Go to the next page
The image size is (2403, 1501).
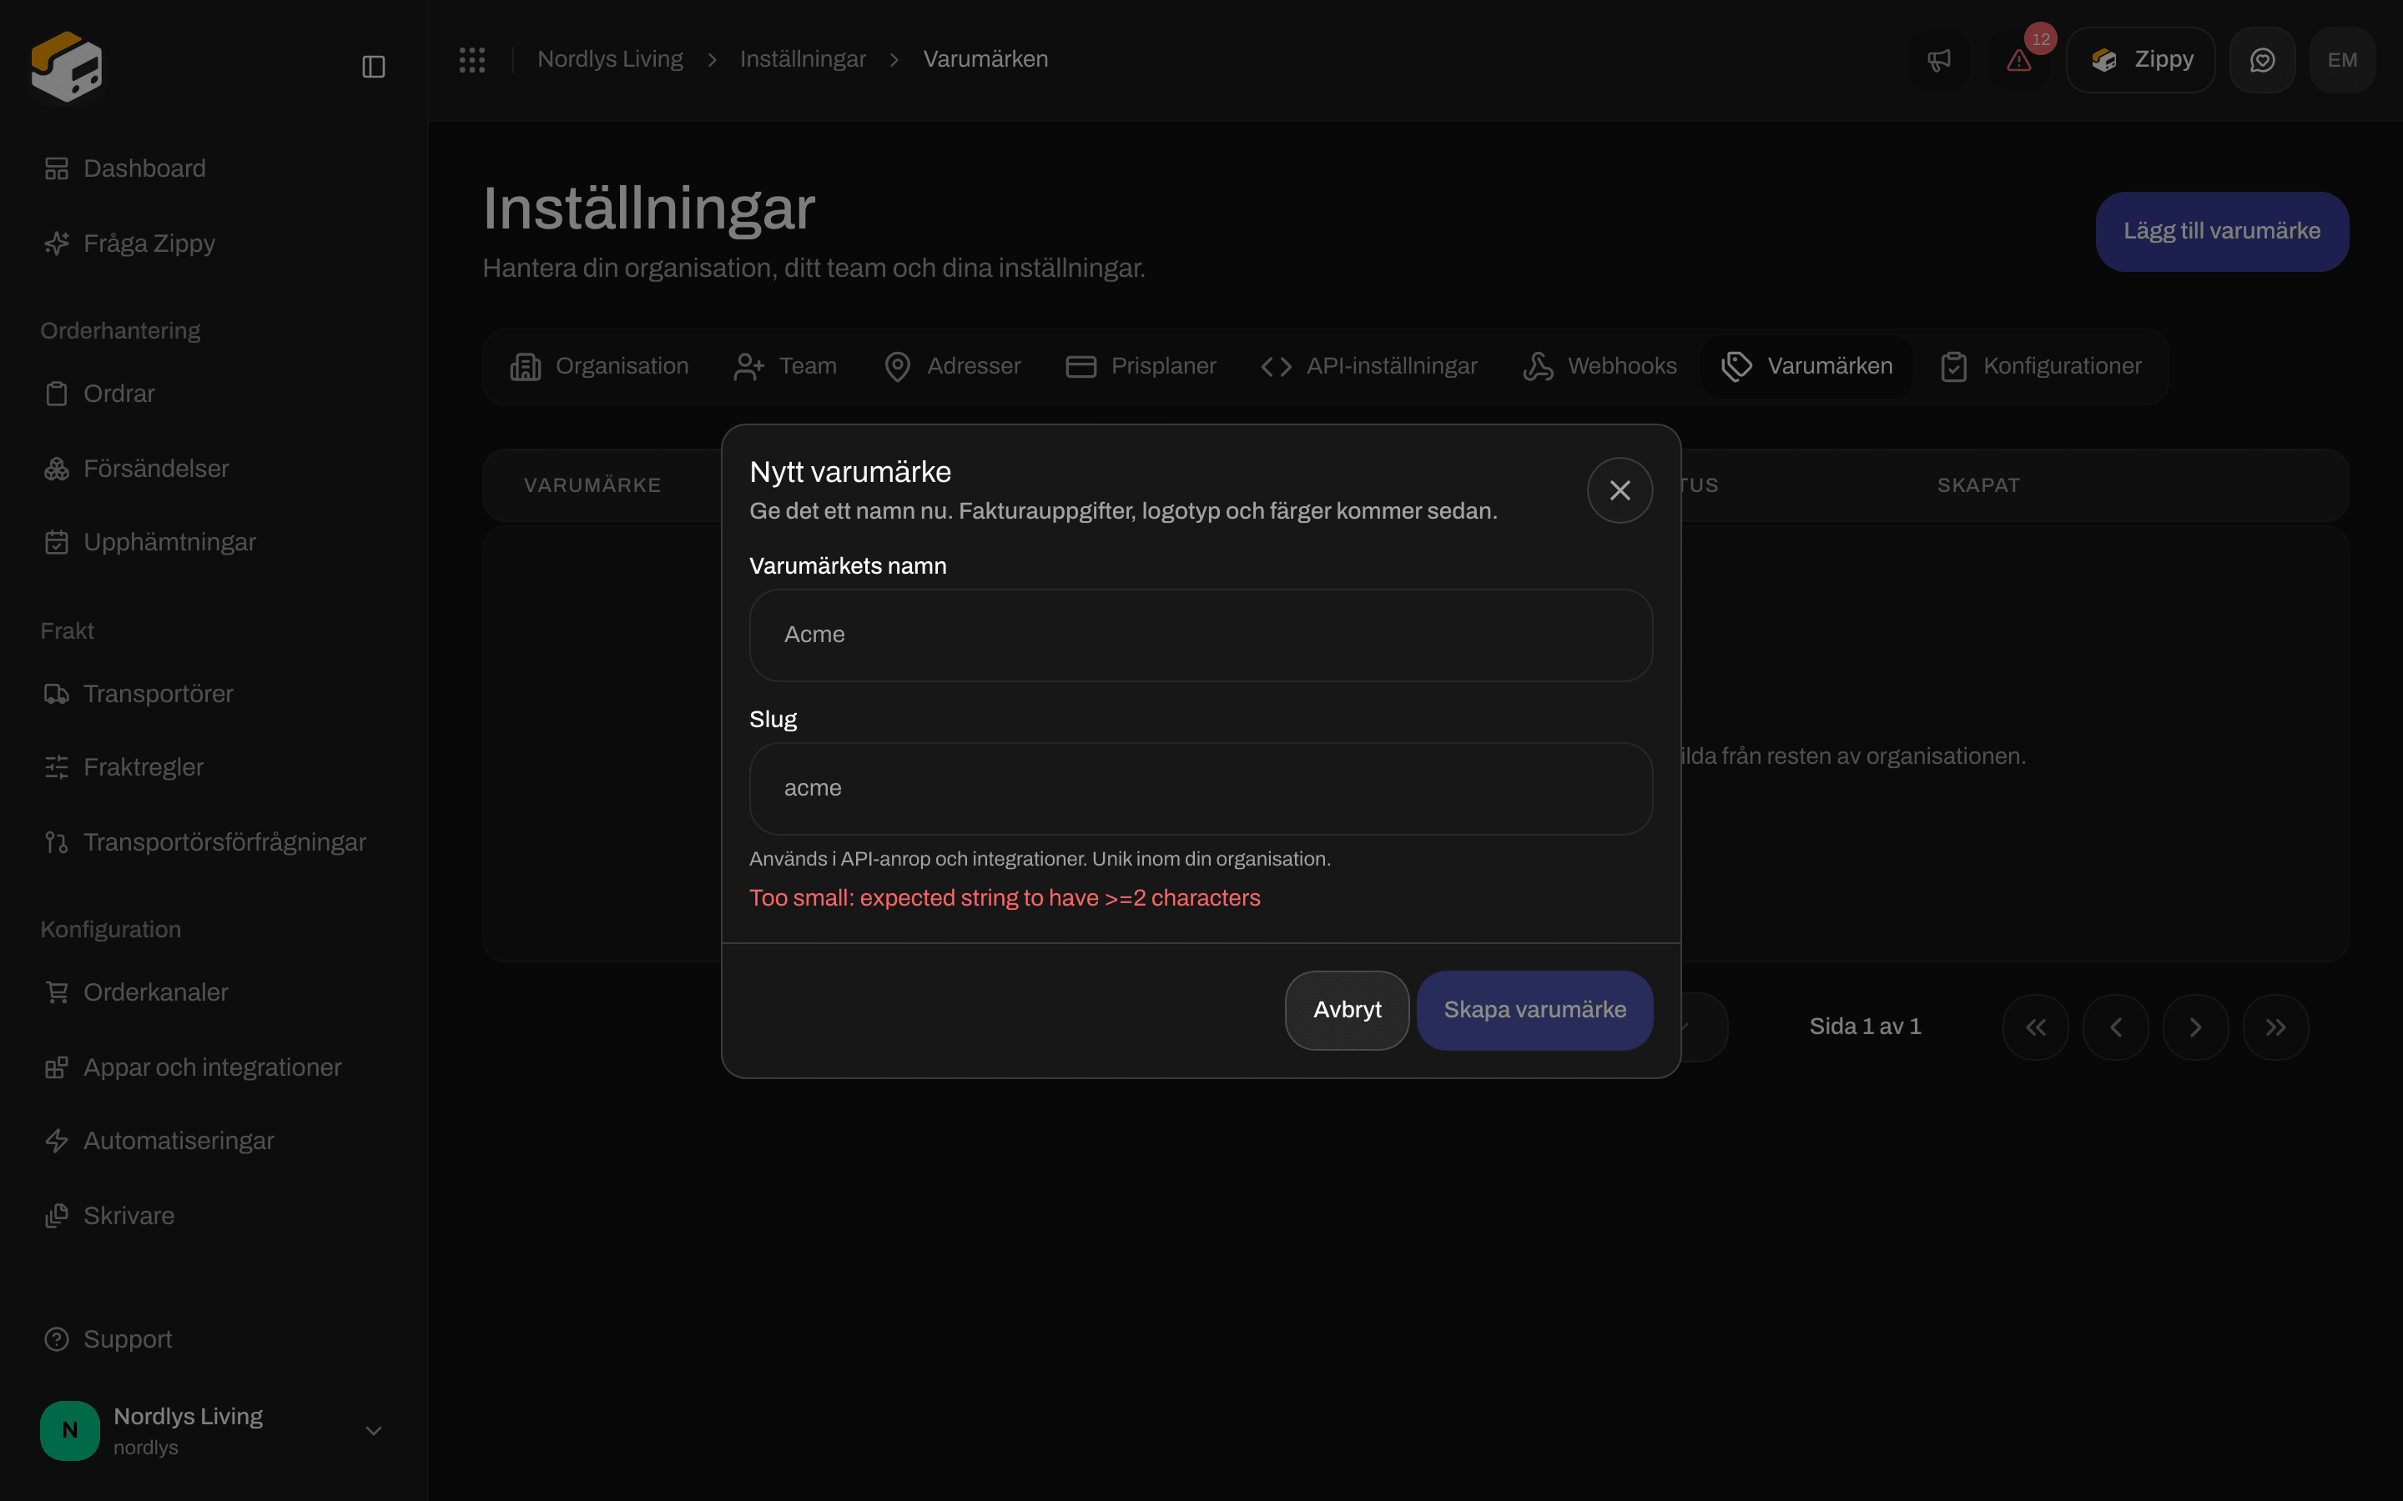coord(2195,1027)
